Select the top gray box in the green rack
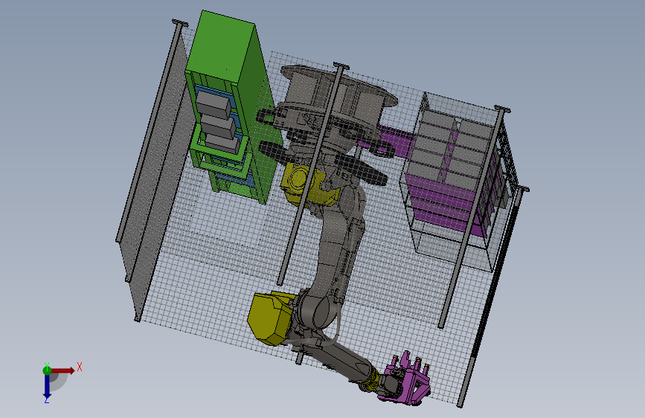 pos(213,103)
